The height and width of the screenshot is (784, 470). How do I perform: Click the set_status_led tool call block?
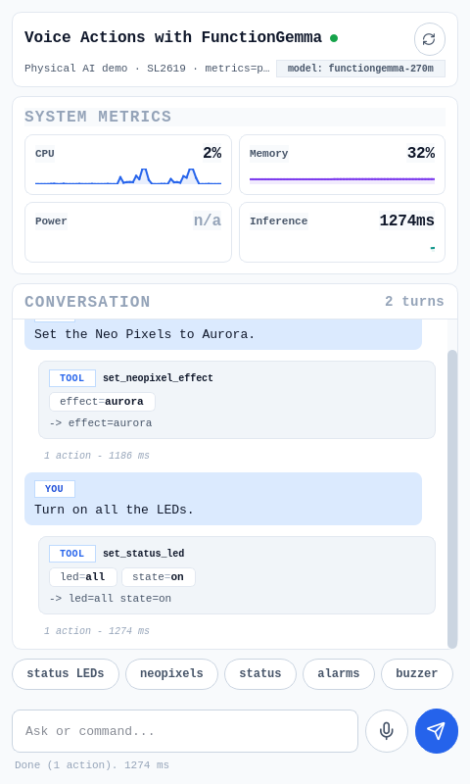pyautogui.click(x=237, y=575)
